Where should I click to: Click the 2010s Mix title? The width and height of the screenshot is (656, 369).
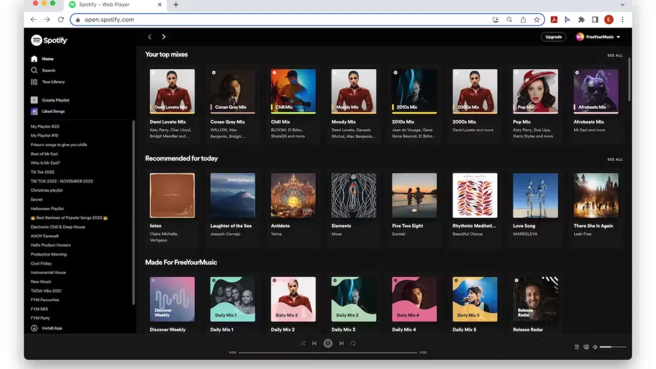pos(403,122)
